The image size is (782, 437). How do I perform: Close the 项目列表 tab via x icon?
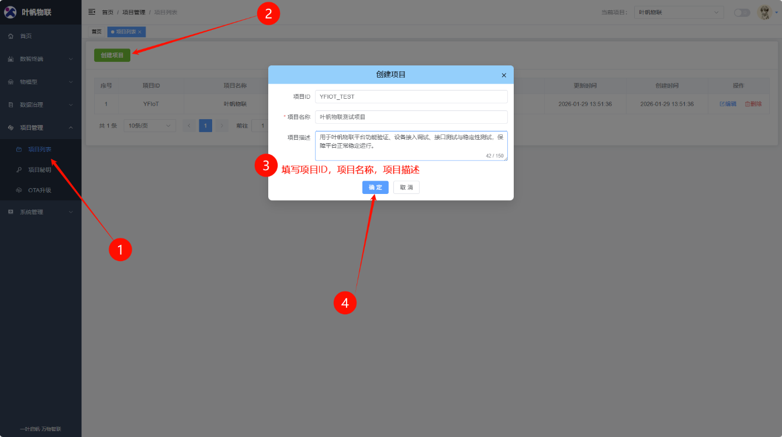(140, 32)
